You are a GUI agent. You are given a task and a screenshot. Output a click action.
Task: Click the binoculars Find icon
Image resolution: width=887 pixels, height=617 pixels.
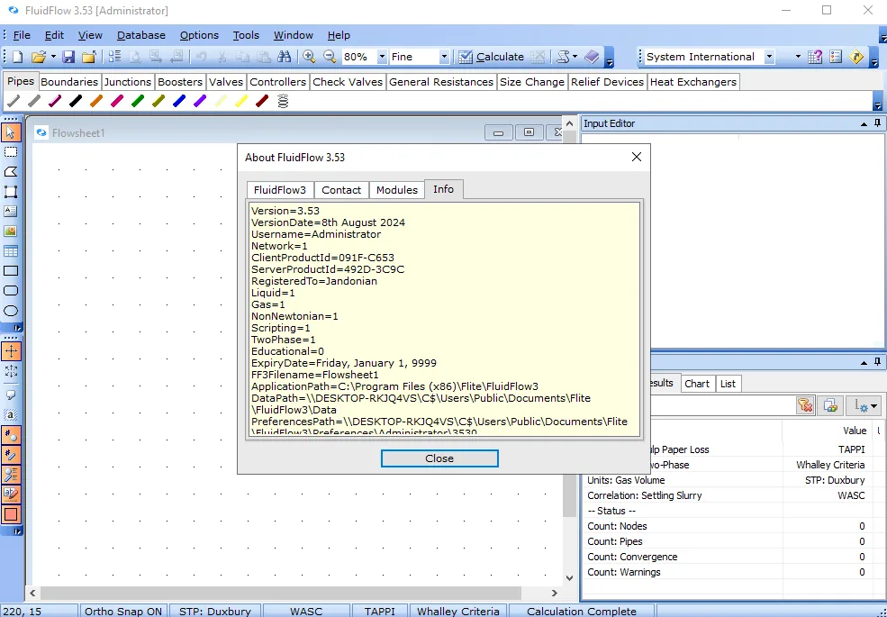[x=284, y=57]
